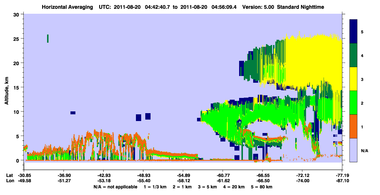Click the dark green level 4 legend swatch
Screen dimensions: 380x195
pyautogui.click(x=354, y=55)
